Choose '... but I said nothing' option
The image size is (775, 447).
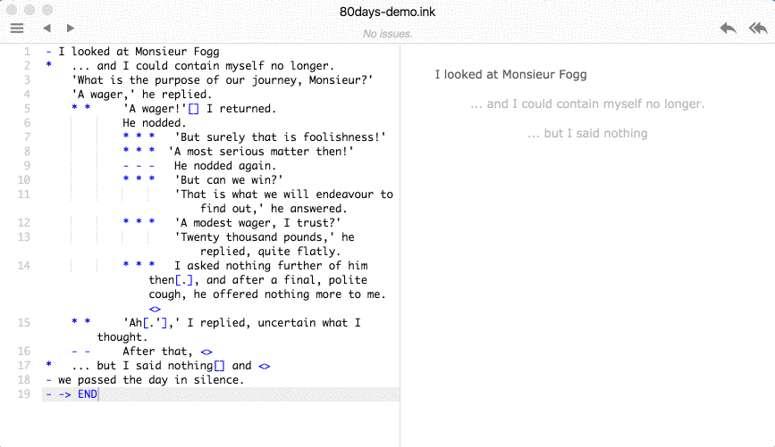[x=587, y=133]
